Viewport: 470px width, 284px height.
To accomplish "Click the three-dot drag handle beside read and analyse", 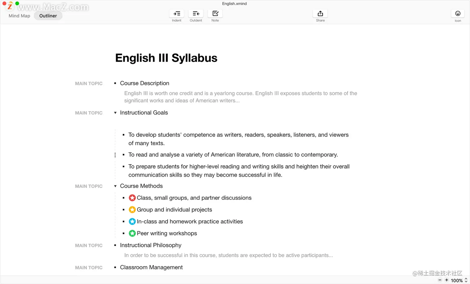I will pyautogui.click(x=115, y=155).
